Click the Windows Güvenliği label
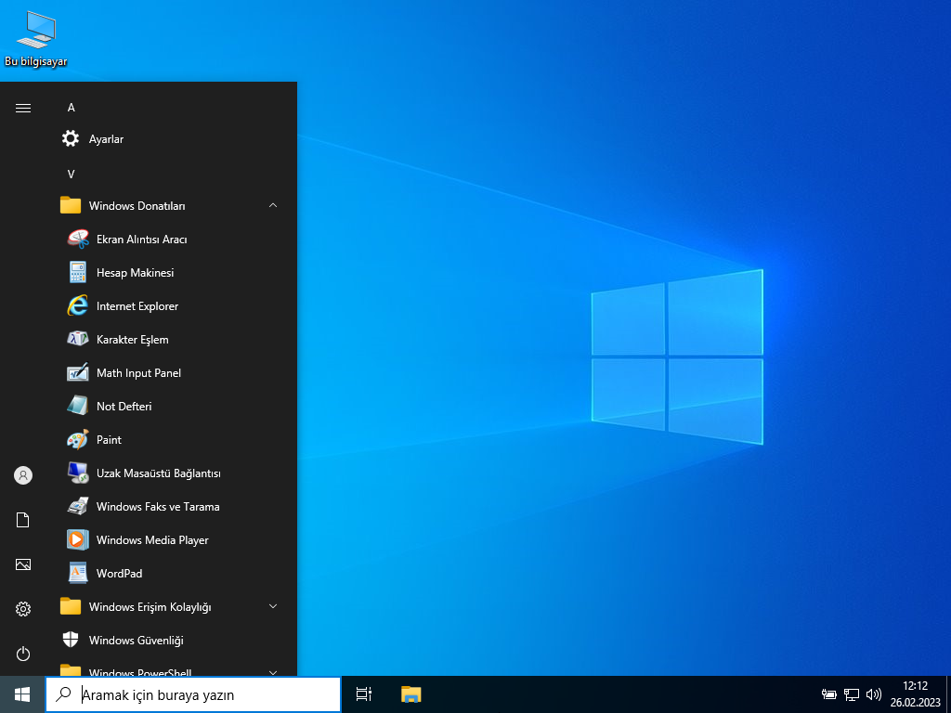The width and height of the screenshot is (951, 713). (x=137, y=641)
